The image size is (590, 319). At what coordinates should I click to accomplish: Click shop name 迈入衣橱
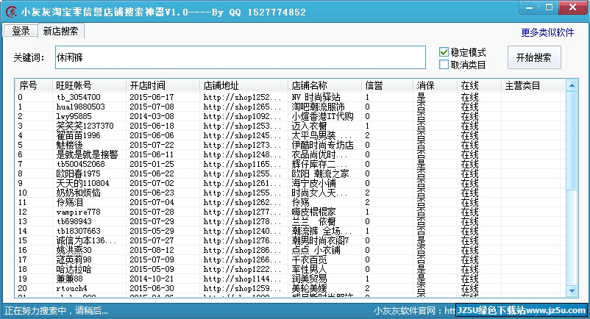309,126
